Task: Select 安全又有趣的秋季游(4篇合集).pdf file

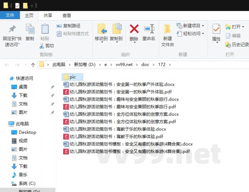Action: (x=126, y=151)
